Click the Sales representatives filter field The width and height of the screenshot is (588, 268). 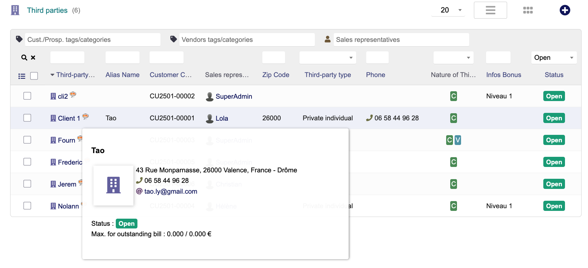(401, 40)
